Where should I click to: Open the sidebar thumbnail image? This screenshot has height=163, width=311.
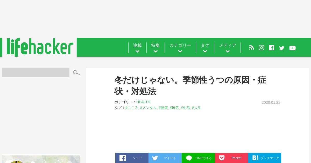pos(41,159)
